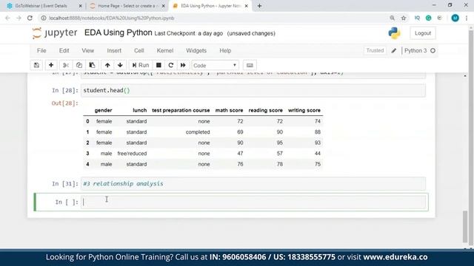Restart the kernel icon
Screen dimensions: 474x266
point(171,65)
